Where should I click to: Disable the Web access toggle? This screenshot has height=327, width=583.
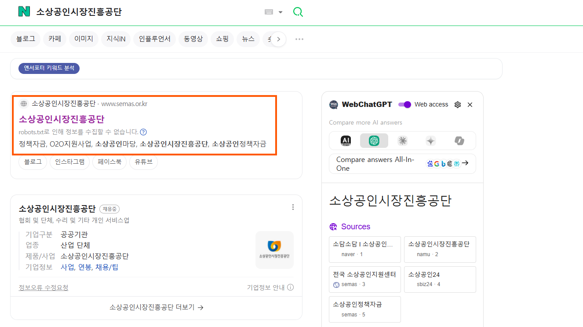pyautogui.click(x=404, y=105)
